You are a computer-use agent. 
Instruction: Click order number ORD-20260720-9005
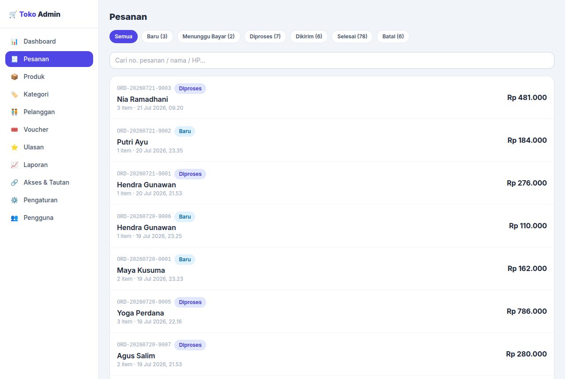point(144,302)
